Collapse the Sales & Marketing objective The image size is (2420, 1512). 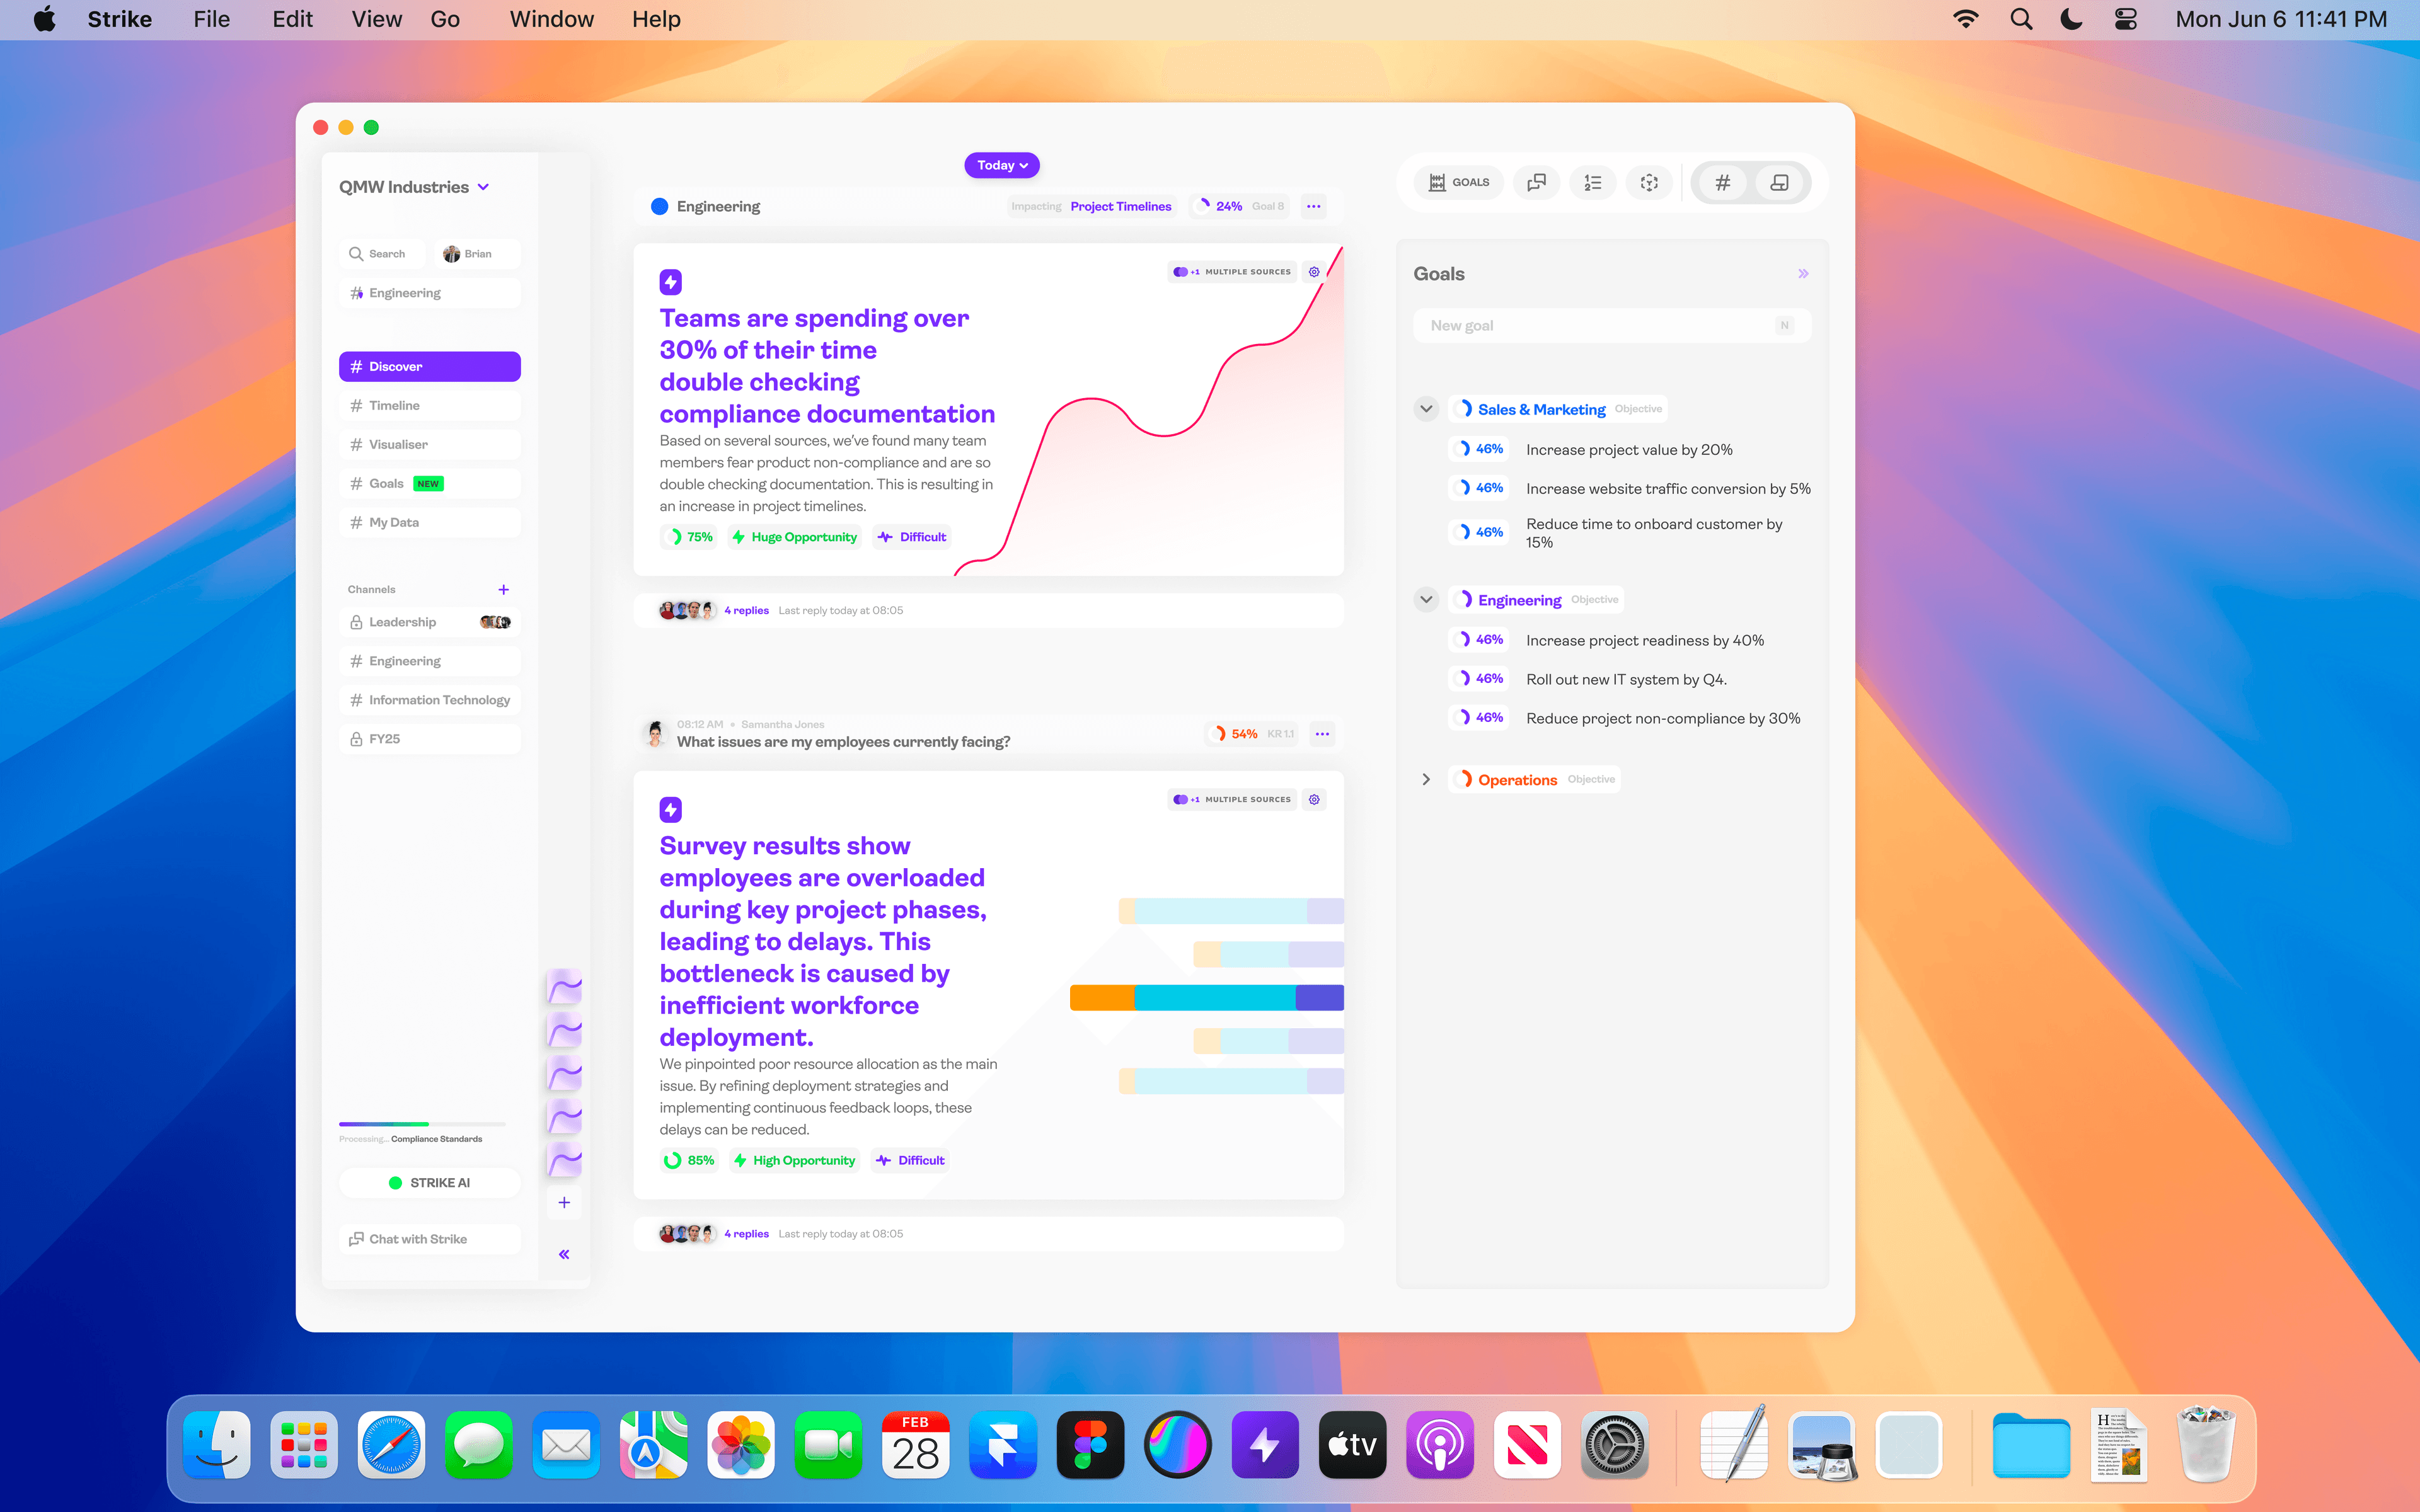[1426, 408]
